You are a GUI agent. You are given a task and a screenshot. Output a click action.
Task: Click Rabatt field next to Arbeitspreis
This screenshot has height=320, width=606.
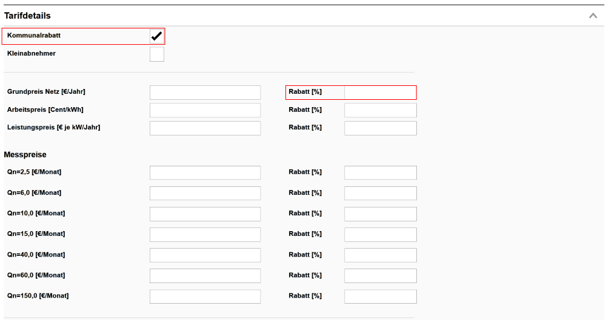(x=380, y=110)
